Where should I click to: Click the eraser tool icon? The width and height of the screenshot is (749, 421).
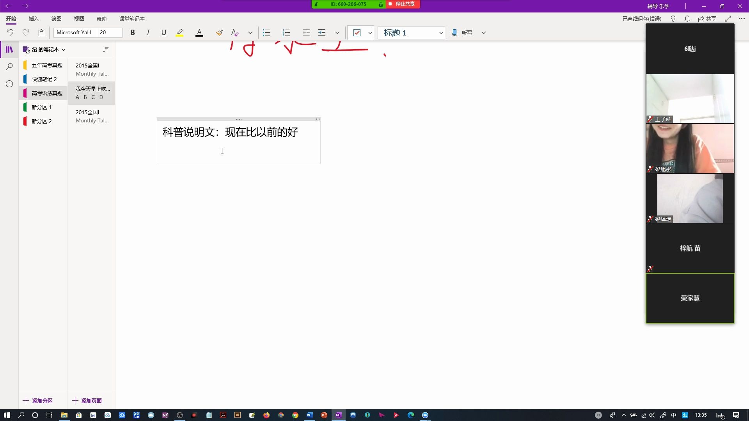[234, 32]
